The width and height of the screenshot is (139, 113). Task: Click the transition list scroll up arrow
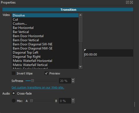80,15
